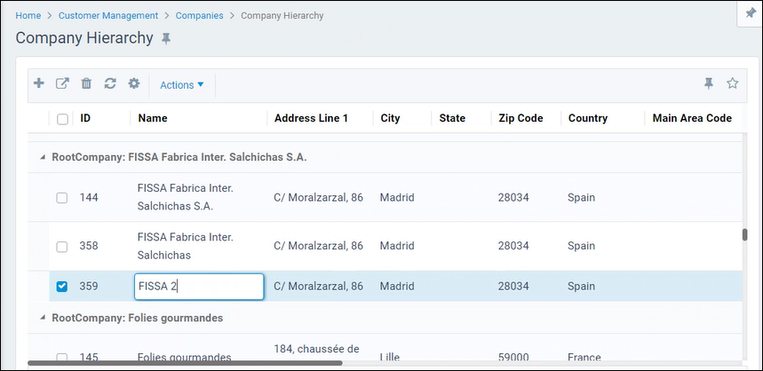Click the Spain country cell in row 144

click(581, 197)
